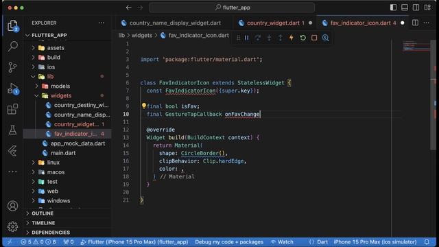Select device iPhone 15 Pro Max (ios simulator)
Screen dimensions: 439x247
coord(375,242)
